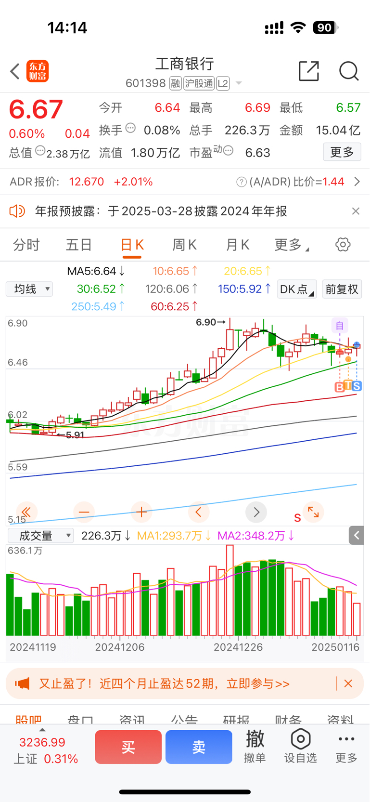The image size is (370, 802).
Task: Tap the tallest volume bar
Action: tap(230, 590)
